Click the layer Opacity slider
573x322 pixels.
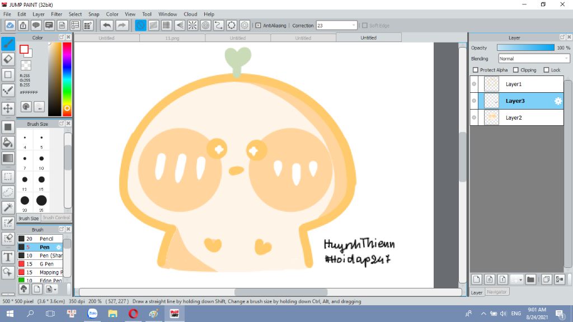click(525, 48)
